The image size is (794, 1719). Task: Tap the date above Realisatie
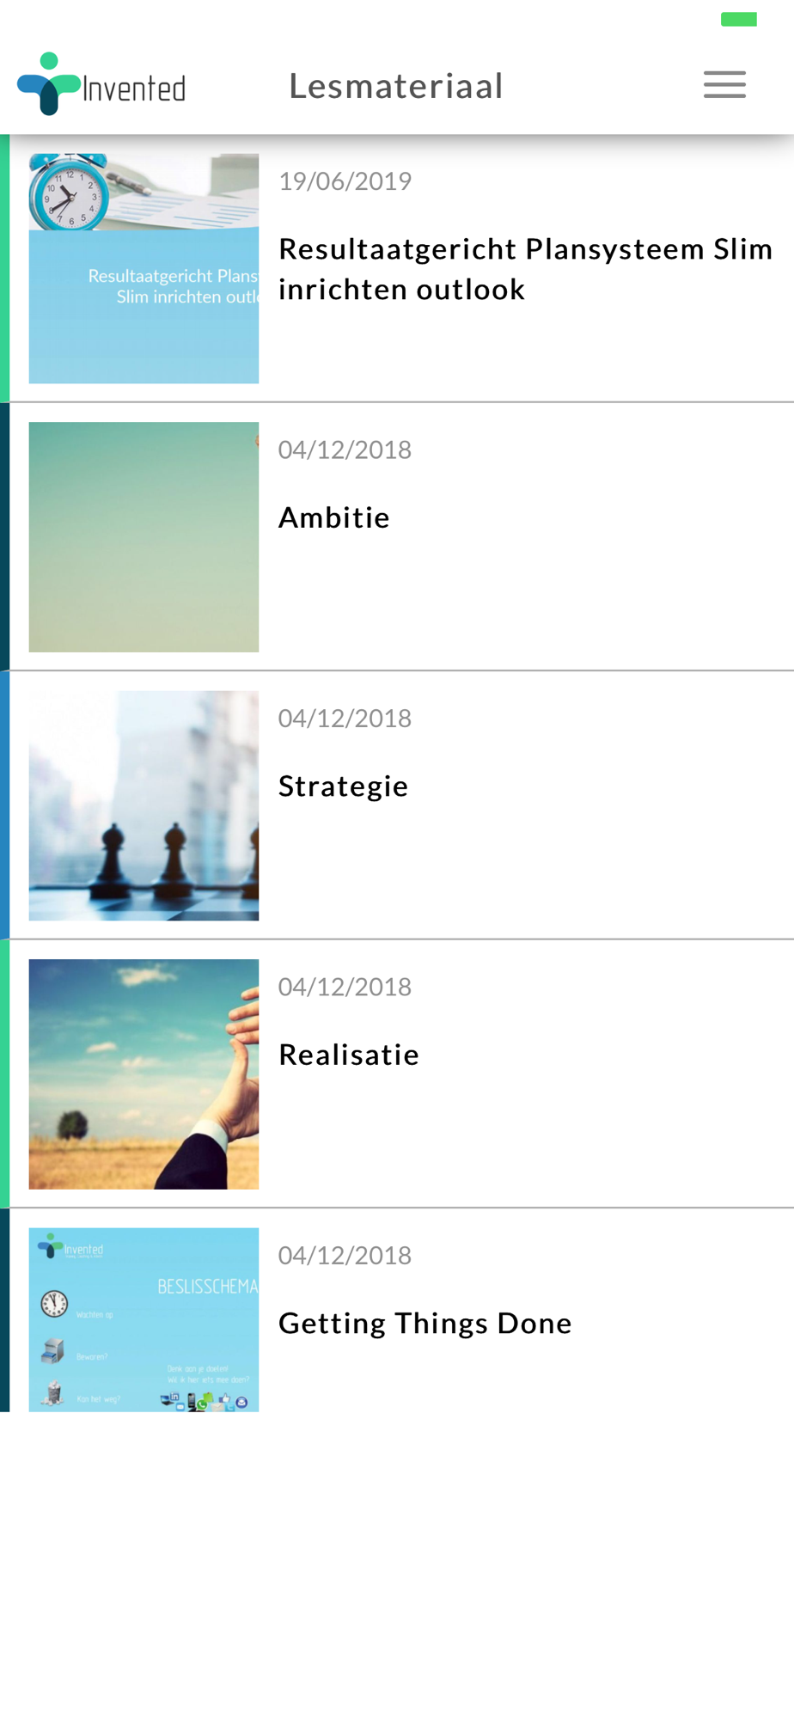(345, 987)
